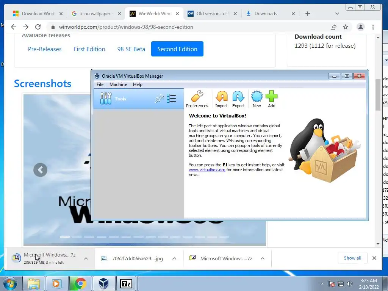Close the Chrome downloads bar
Screen dimensions: 388x291
coord(374,258)
